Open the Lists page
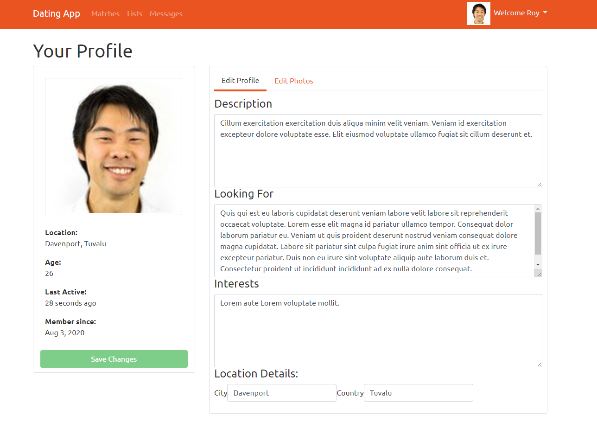The image size is (597, 428). click(134, 13)
